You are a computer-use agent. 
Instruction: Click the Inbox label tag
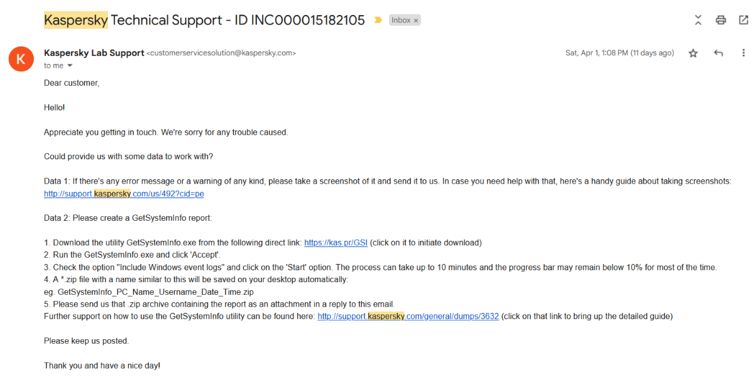tap(401, 20)
